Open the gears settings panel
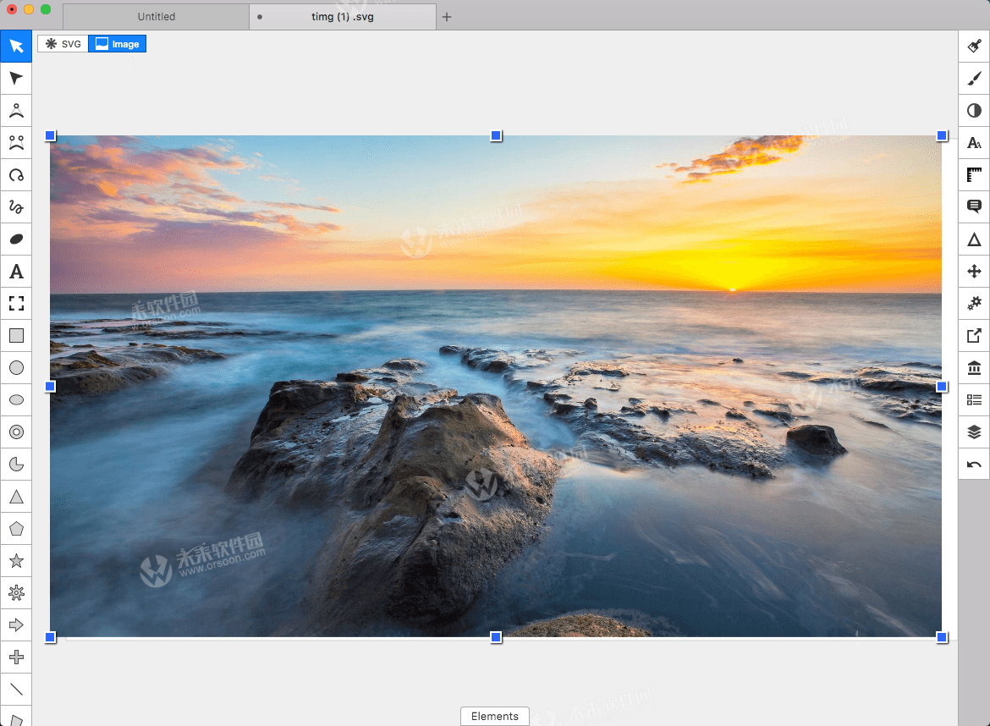The image size is (990, 726). pos(974,304)
